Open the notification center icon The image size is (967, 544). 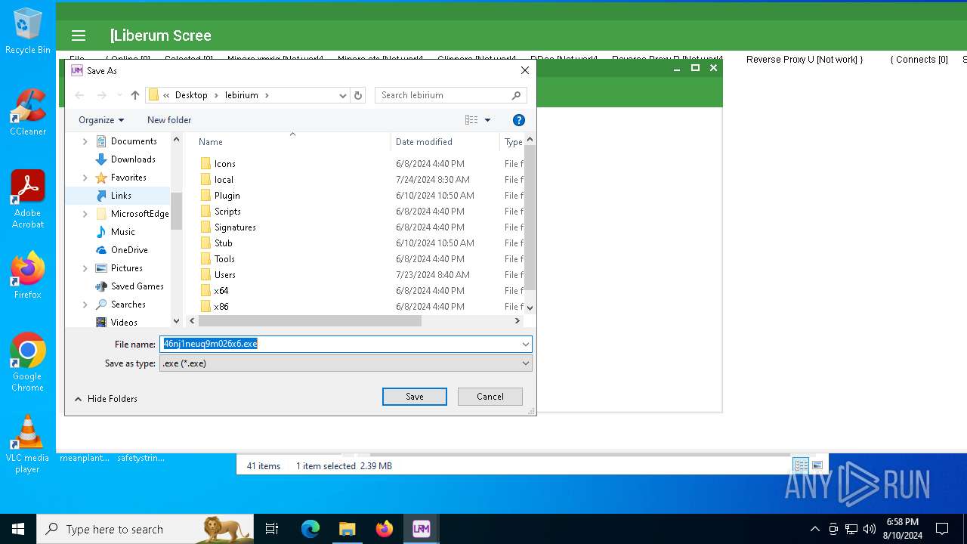[x=942, y=529]
